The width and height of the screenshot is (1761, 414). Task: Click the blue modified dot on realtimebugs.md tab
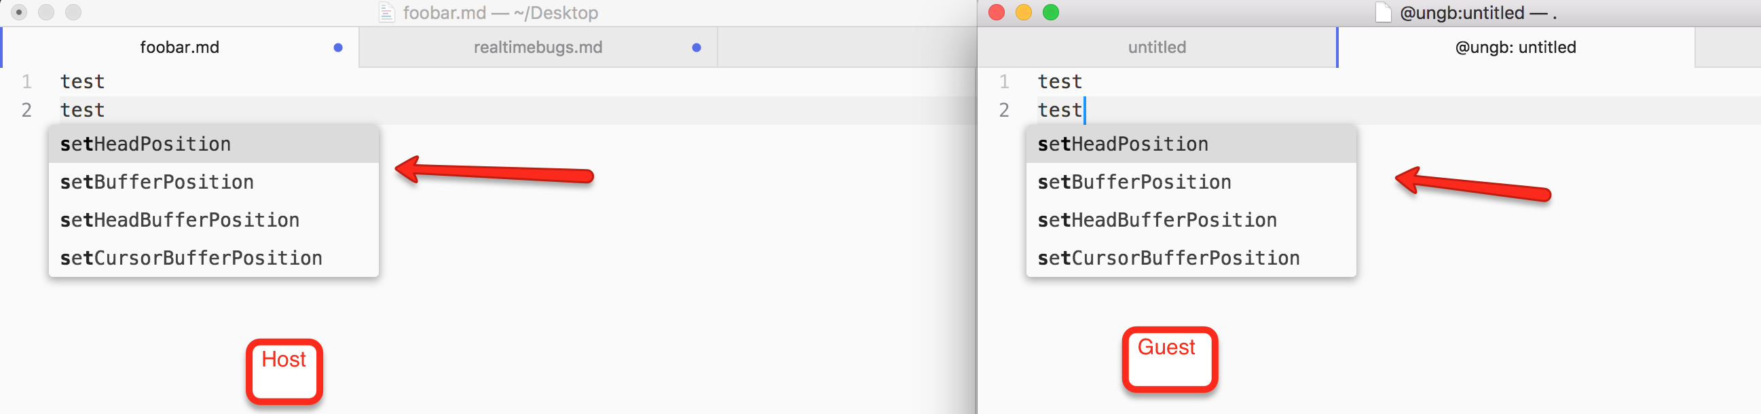point(697,48)
